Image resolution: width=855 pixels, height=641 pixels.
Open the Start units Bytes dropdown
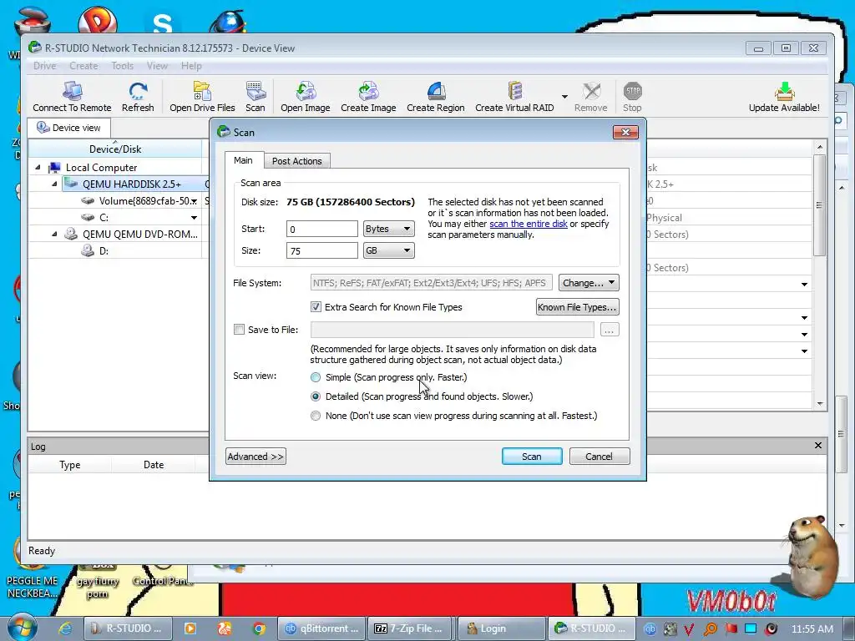(389, 229)
